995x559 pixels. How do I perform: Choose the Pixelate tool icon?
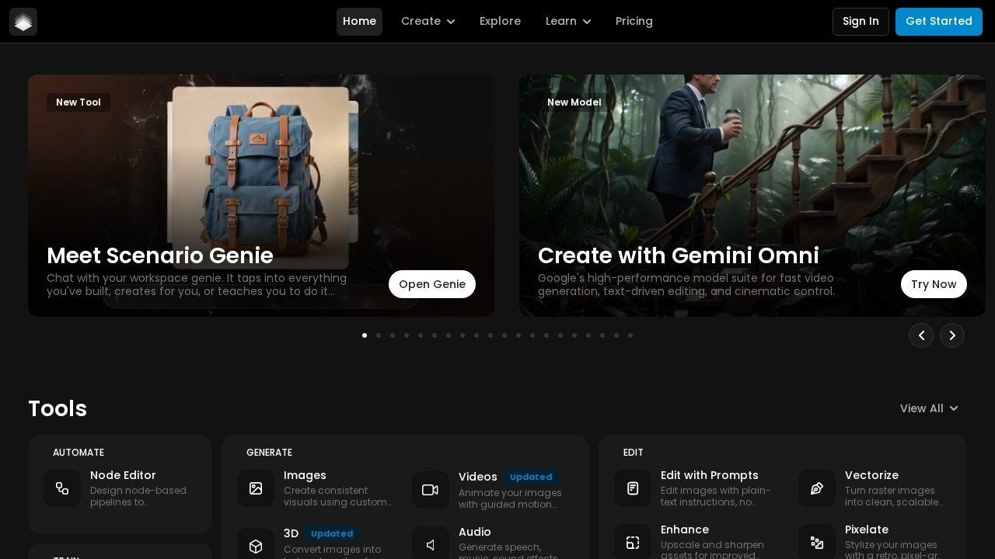point(817,543)
